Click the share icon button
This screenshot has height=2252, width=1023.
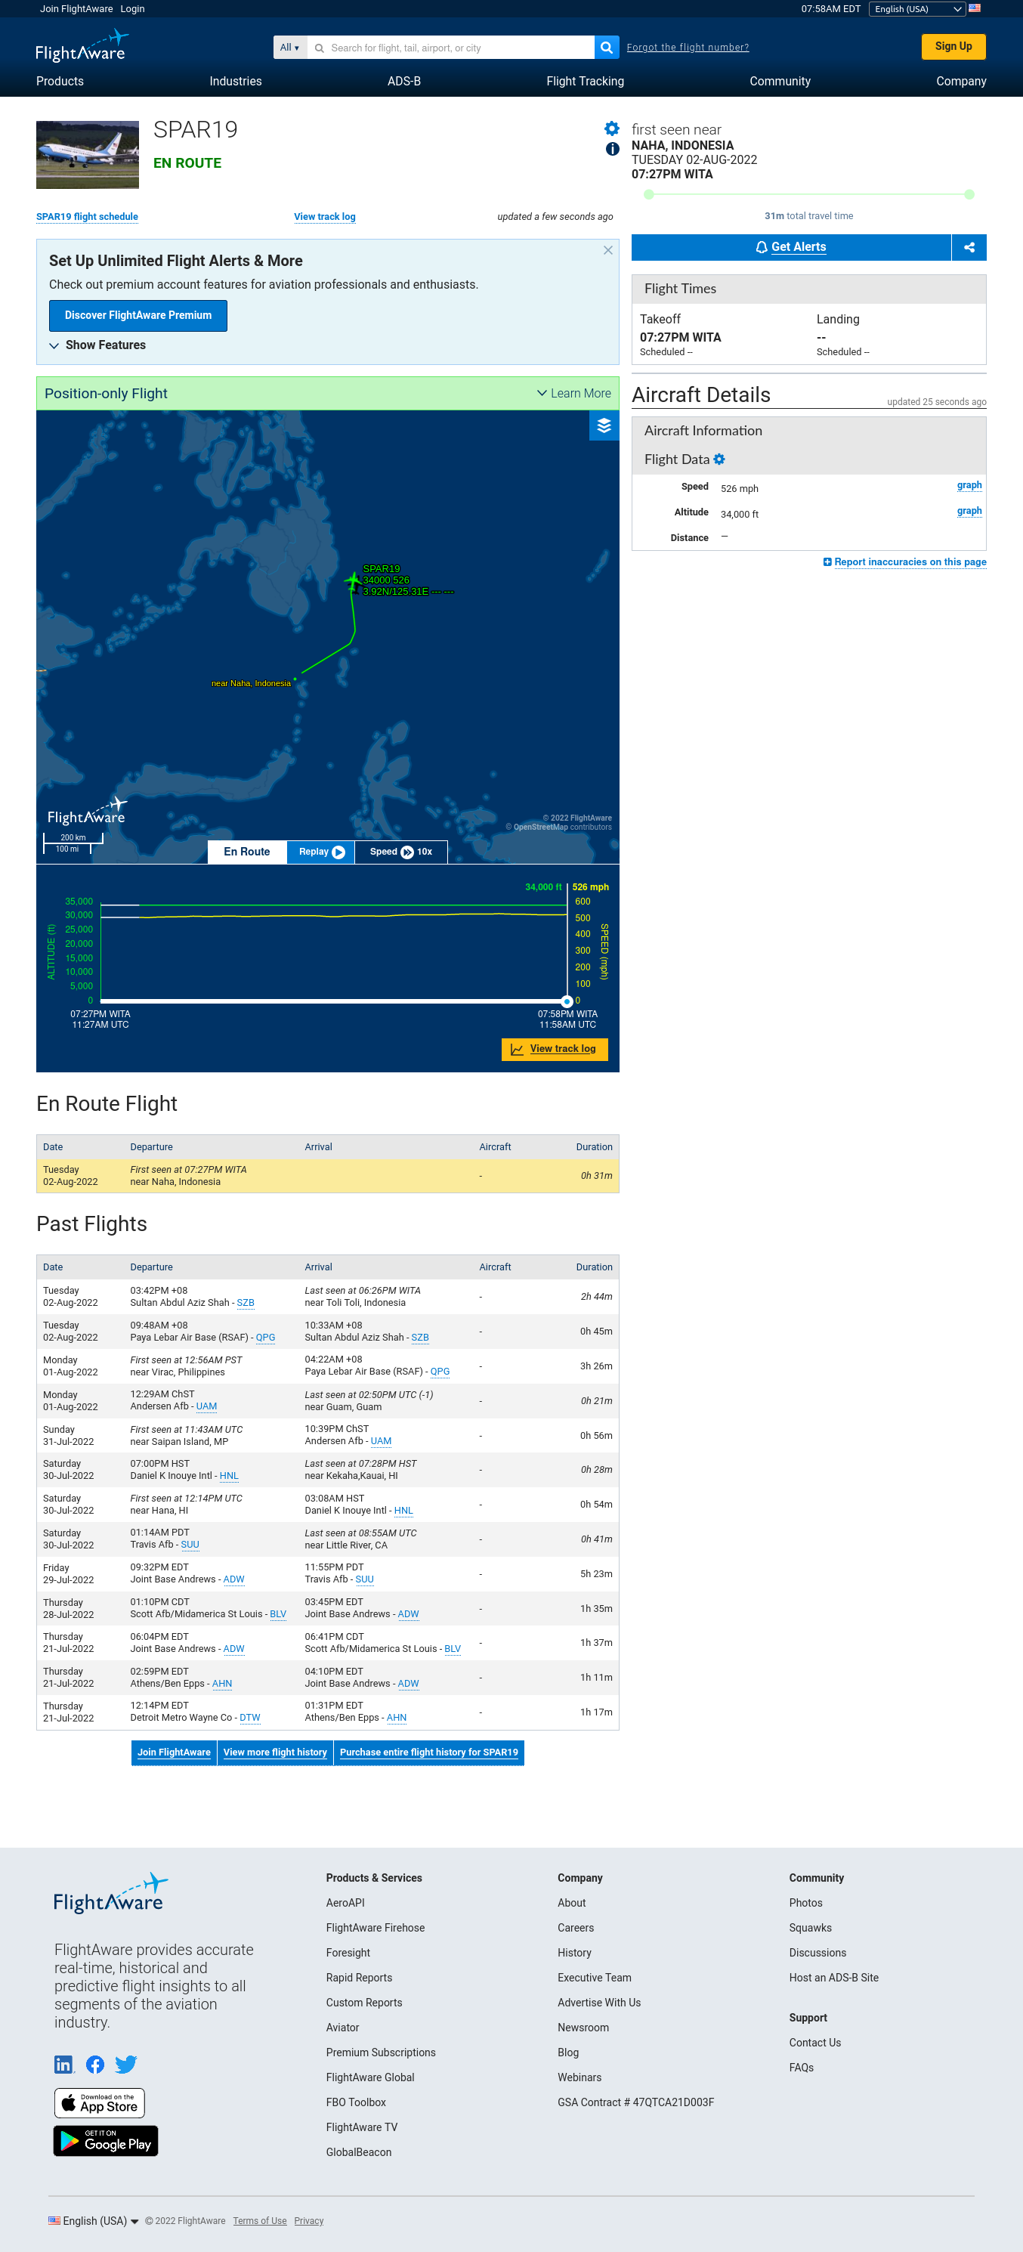coord(969,247)
